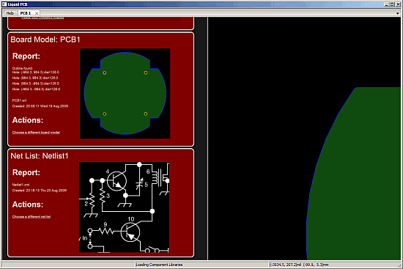Image resolution: width=403 pixels, height=269 pixels.
Task: Open the tab list dropdown arrow
Action: click(x=397, y=13)
